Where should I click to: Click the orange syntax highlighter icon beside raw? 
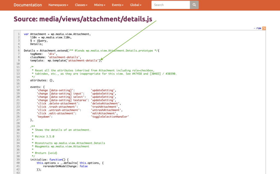[x=264, y=28]
